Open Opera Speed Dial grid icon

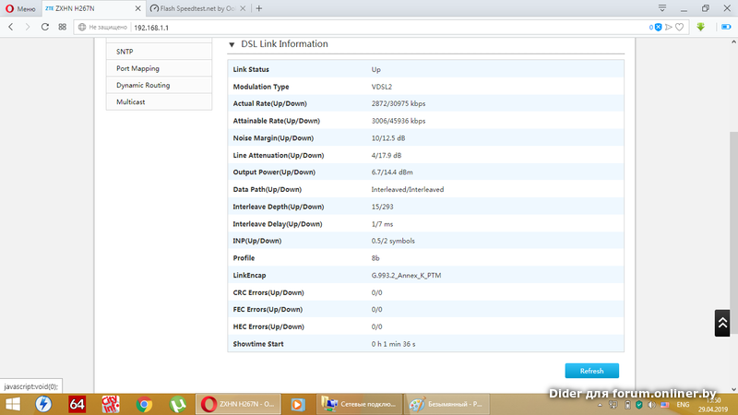(x=63, y=28)
